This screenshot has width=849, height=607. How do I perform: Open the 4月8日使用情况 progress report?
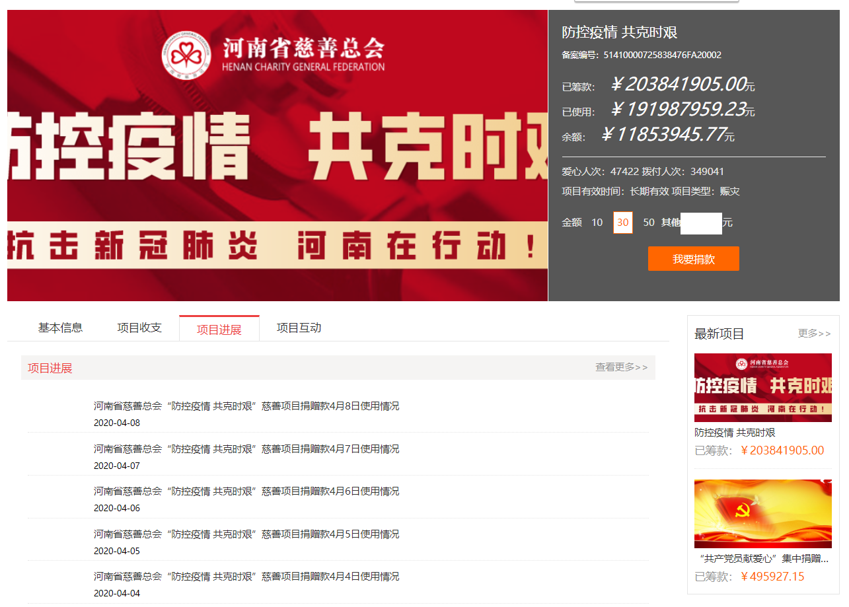click(246, 406)
